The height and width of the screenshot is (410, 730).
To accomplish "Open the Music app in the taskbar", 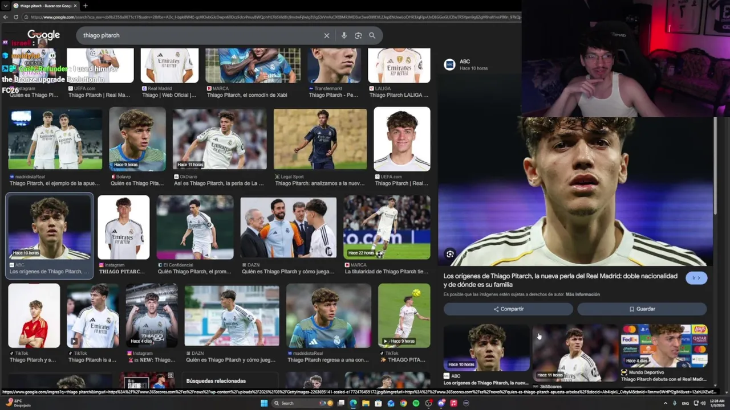I will (x=453, y=403).
